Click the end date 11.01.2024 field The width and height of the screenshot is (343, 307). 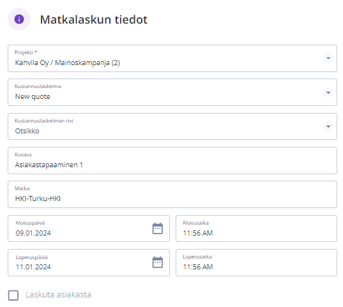click(89, 262)
